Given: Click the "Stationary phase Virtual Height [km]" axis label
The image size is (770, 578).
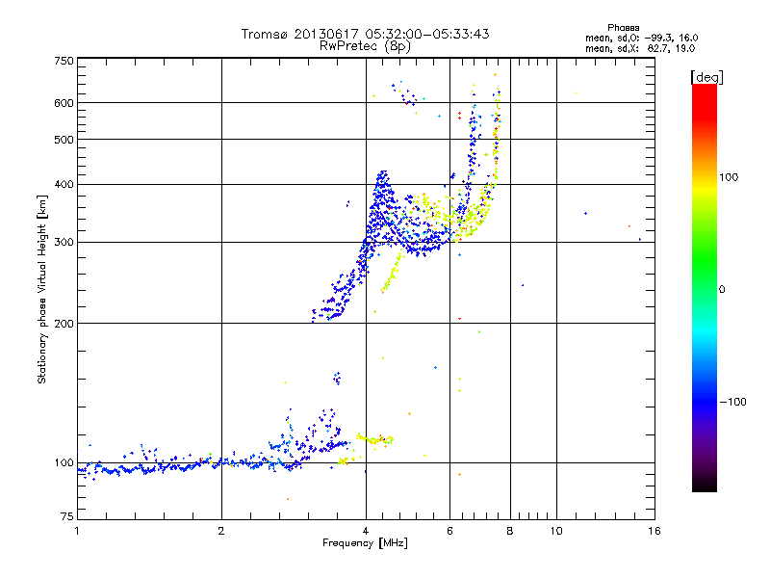Looking at the screenshot, I should 42,289.
